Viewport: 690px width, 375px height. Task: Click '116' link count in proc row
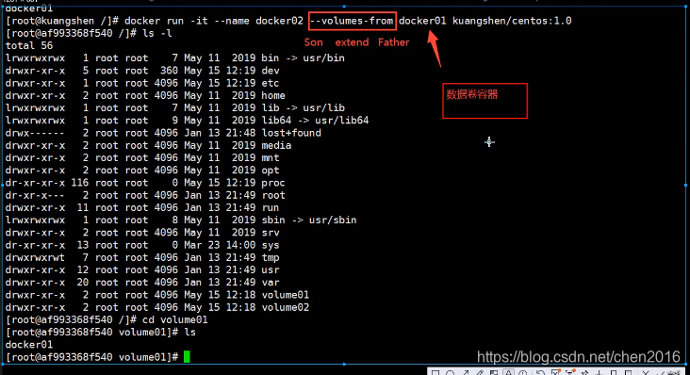[79, 183]
